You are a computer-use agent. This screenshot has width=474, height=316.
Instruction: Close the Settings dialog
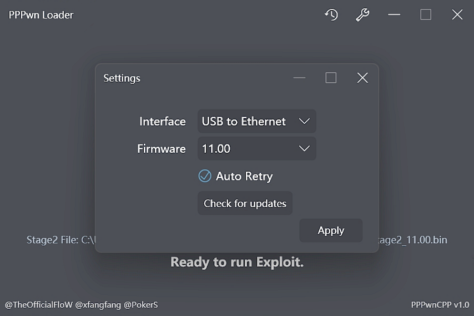[x=362, y=78]
